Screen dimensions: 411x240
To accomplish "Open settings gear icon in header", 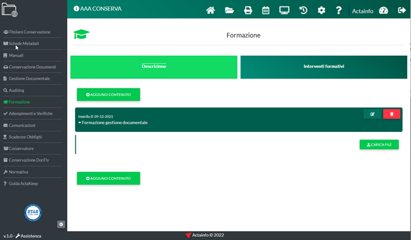I will (321, 10).
